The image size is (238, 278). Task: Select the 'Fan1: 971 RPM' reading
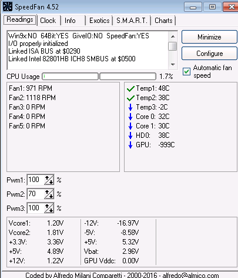pyautogui.click(x=31, y=88)
